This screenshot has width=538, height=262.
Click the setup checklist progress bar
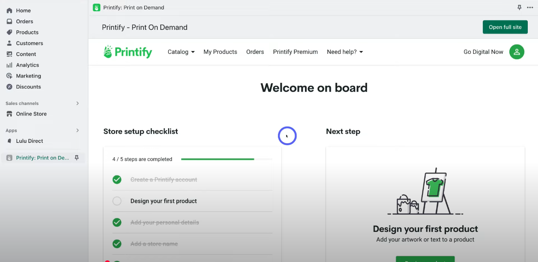pyautogui.click(x=226, y=159)
